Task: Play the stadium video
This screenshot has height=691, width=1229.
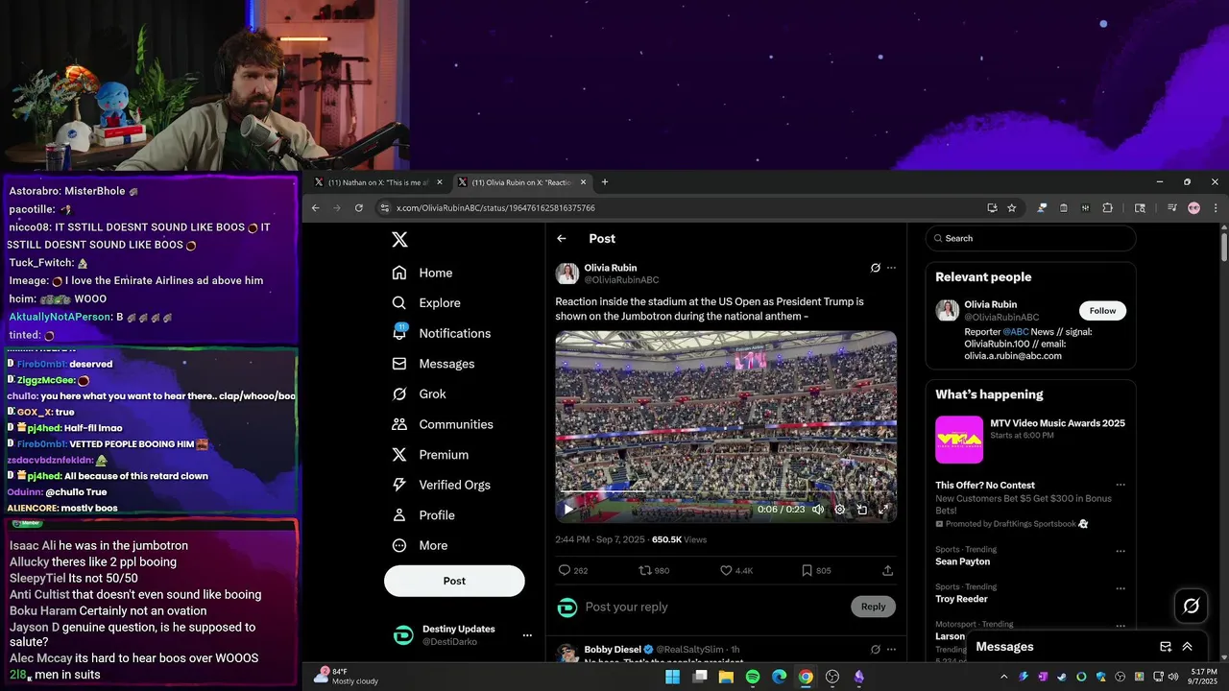Action: [x=567, y=510]
